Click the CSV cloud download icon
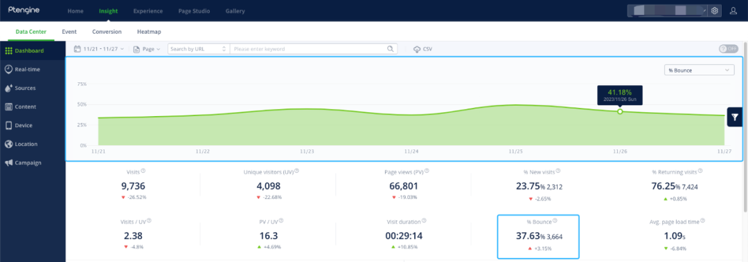 [x=417, y=48]
